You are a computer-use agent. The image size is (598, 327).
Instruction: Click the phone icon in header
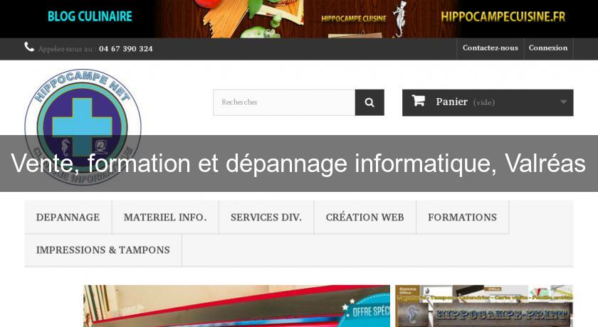(x=29, y=47)
